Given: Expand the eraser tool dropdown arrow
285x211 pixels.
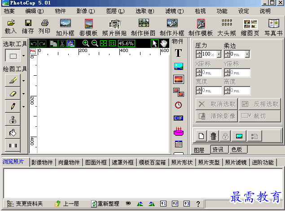Looking at the screenshot, I should click(24, 94).
